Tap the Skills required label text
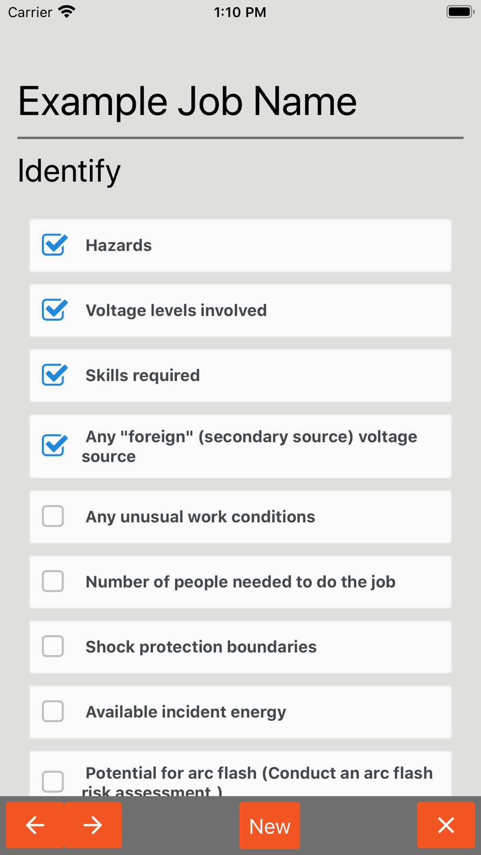This screenshot has height=855, width=481. point(142,375)
